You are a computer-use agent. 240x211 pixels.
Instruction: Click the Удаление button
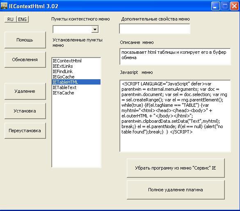(25, 91)
